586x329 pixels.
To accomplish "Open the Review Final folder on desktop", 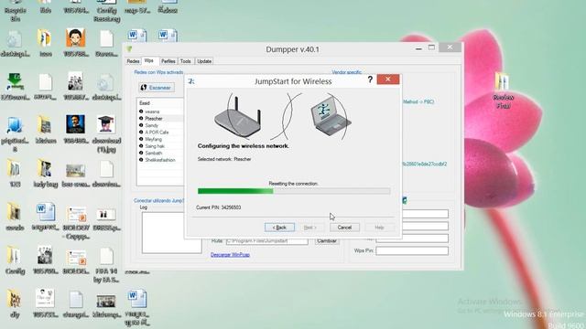I will point(503,90).
